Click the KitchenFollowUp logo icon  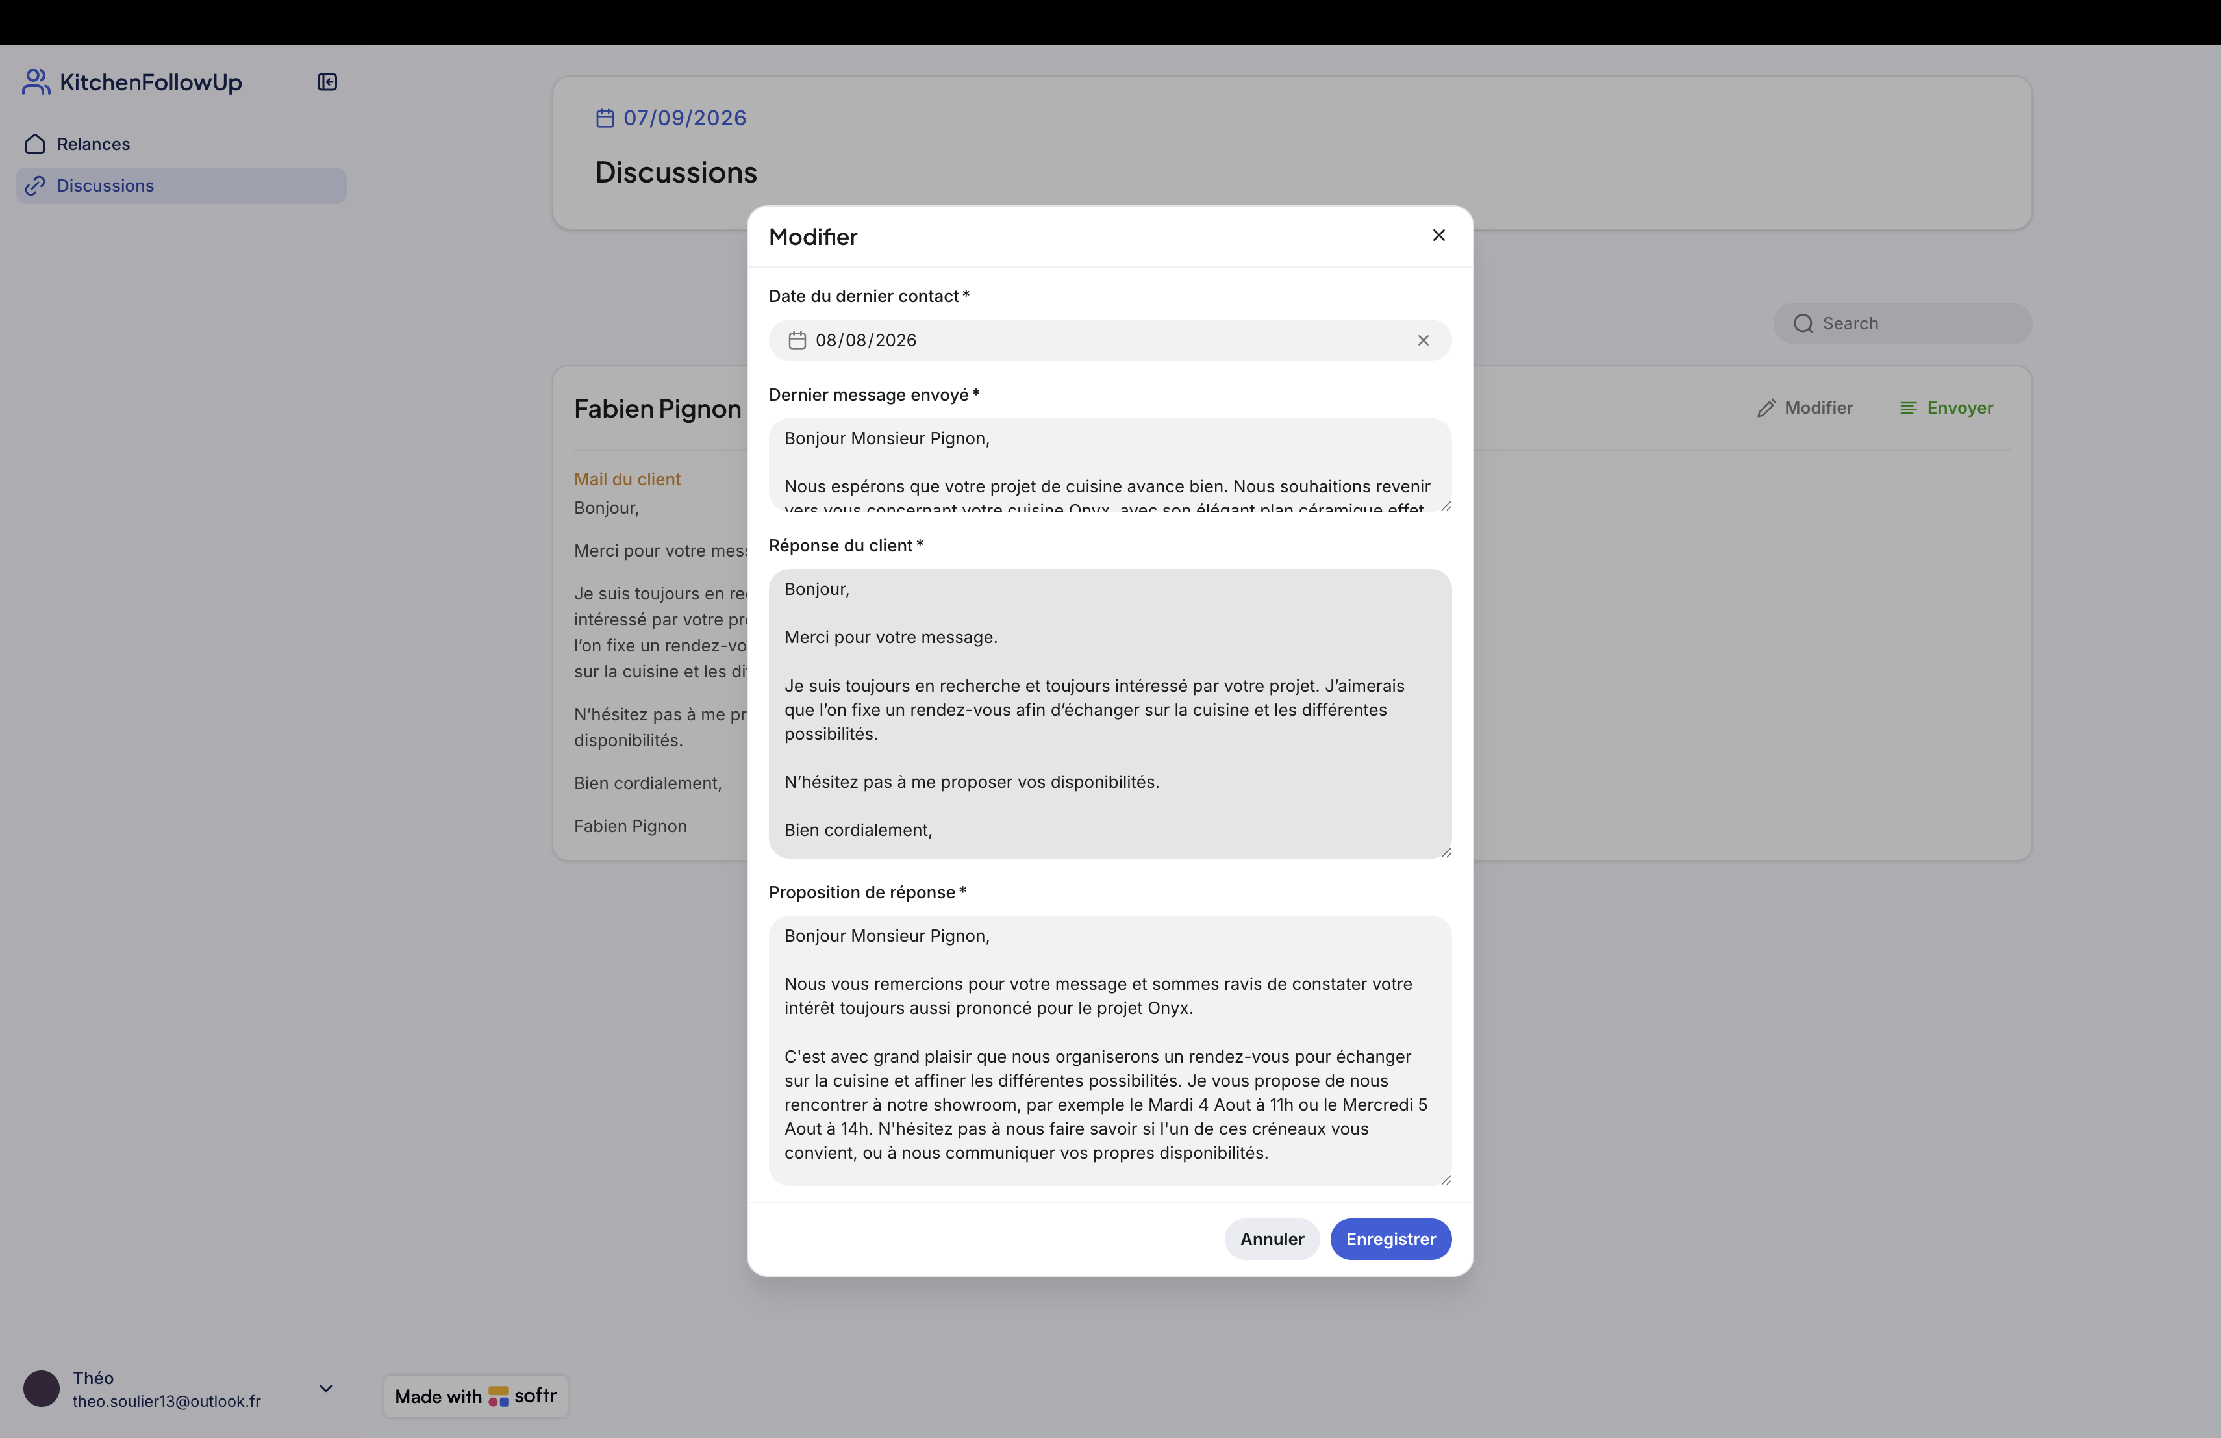36,82
